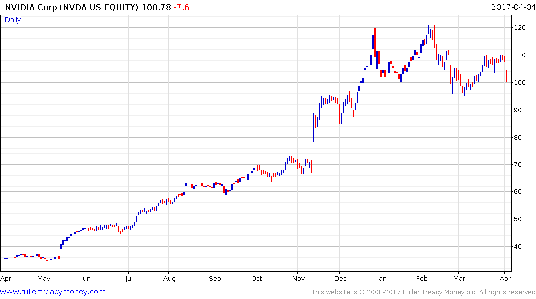Screen dimensions: 536x299
Task: Select the Aug month axis label
Action: (169, 279)
